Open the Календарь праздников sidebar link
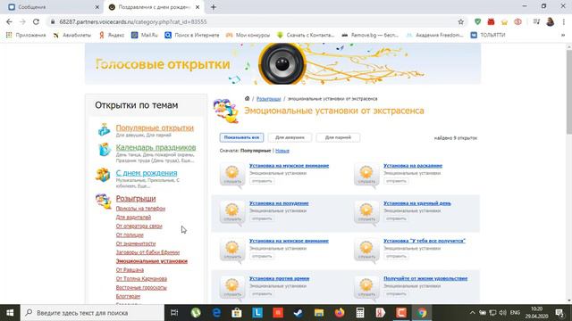572x321 pixels. (156, 148)
